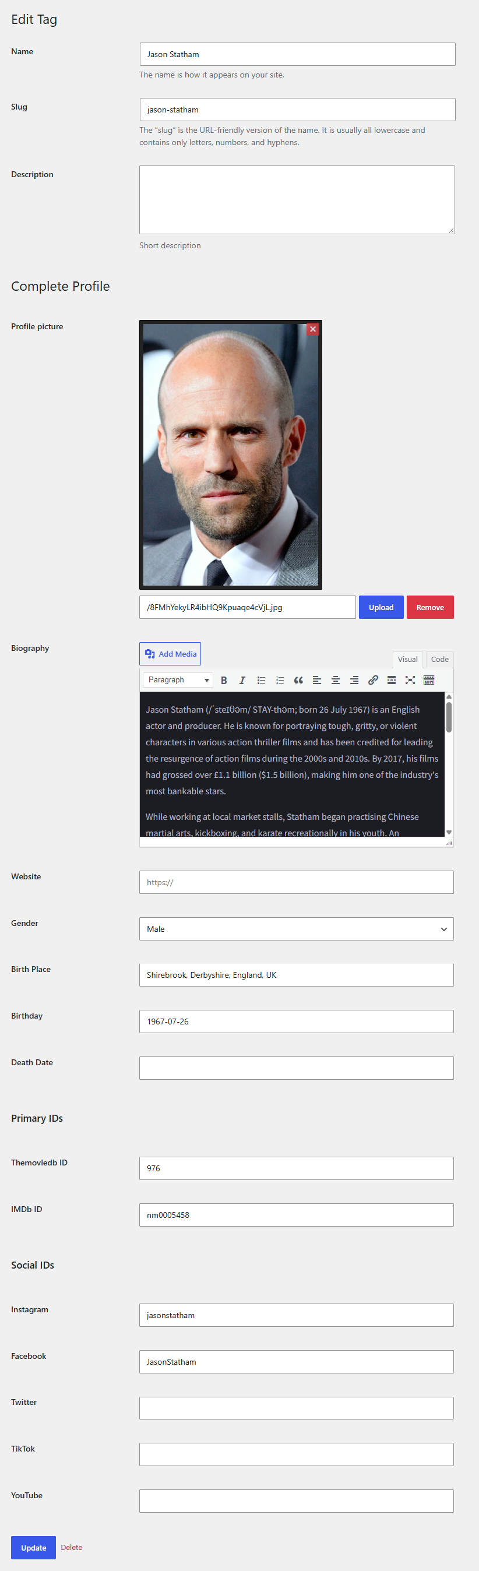Image resolution: width=479 pixels, height=1571 pixels.
Task: Switch to the Visual editor tab
Action: point(407,659)
